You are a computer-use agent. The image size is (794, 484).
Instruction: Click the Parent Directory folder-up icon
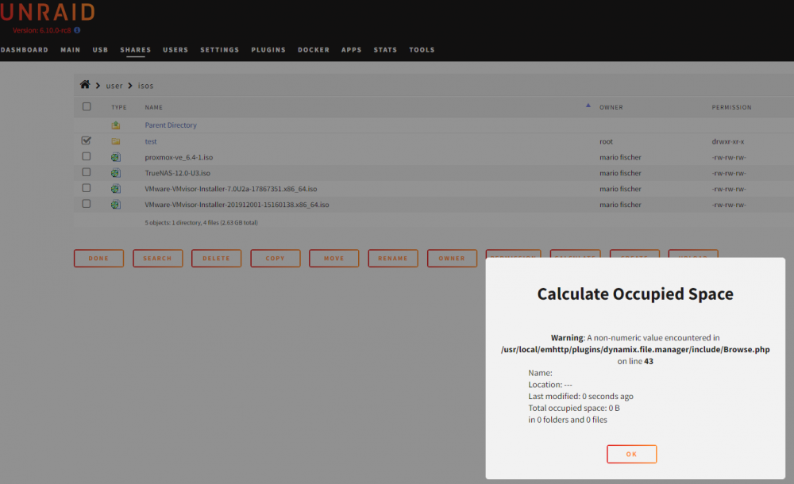pyautogui.click(x=116, y=125)
